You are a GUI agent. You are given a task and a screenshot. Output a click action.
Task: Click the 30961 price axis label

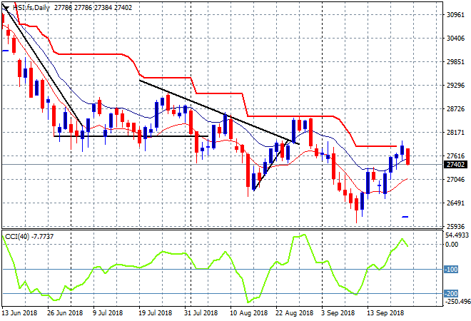[455, 14]
